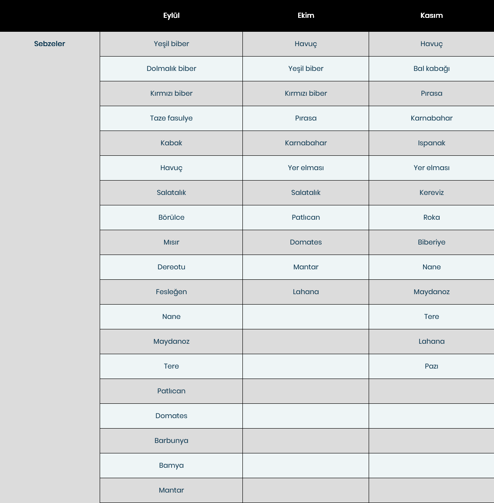Select the Fesleğen cell
Image resolution: width=494 pixels, height=503 pixels.
click(171, 292)
